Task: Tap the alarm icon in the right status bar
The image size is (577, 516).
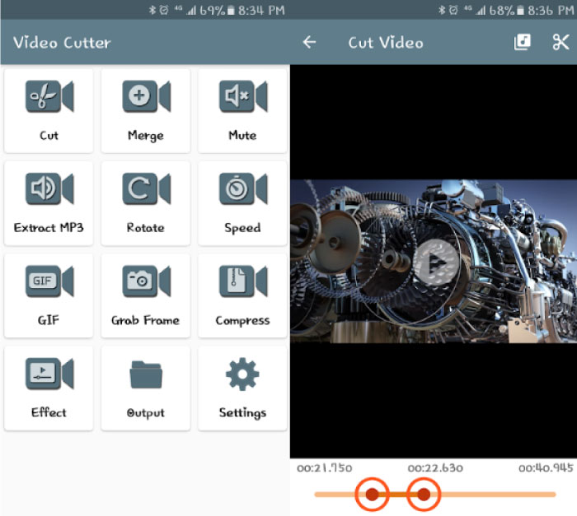Action: tap(453, 10)
